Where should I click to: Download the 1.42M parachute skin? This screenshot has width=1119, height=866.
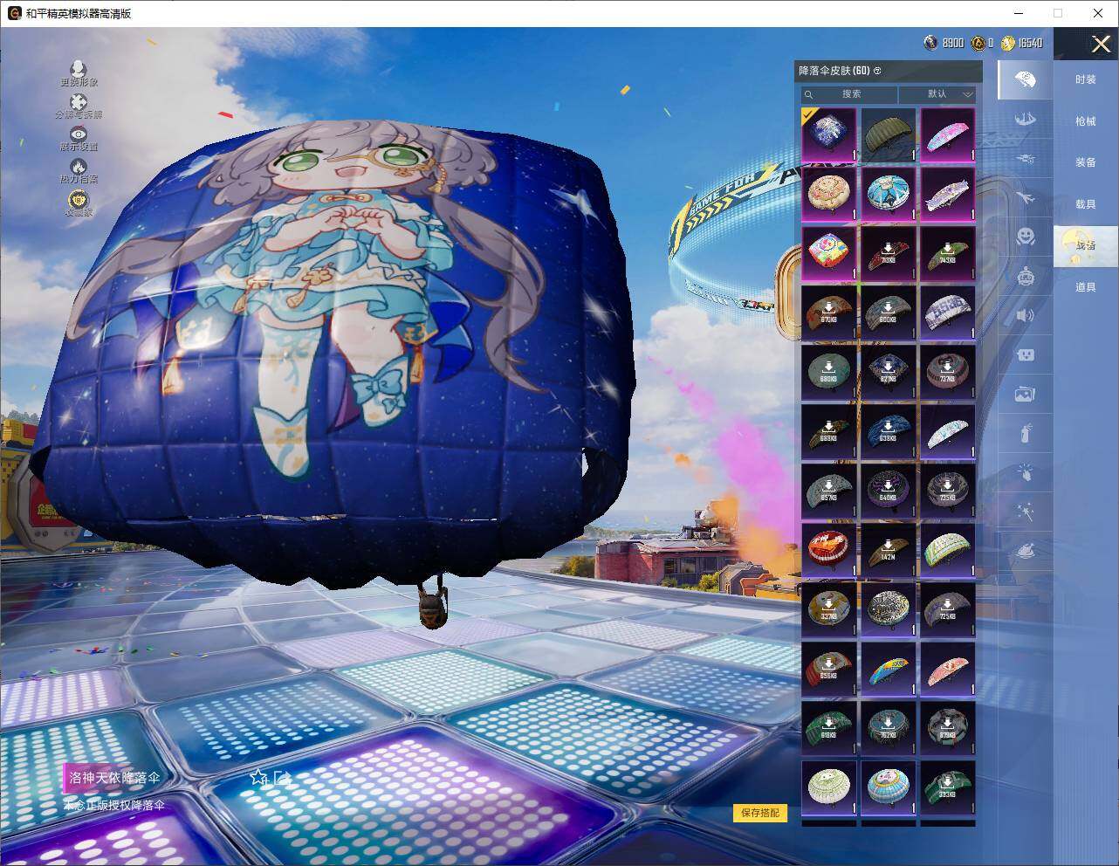[x=889, y=550]
